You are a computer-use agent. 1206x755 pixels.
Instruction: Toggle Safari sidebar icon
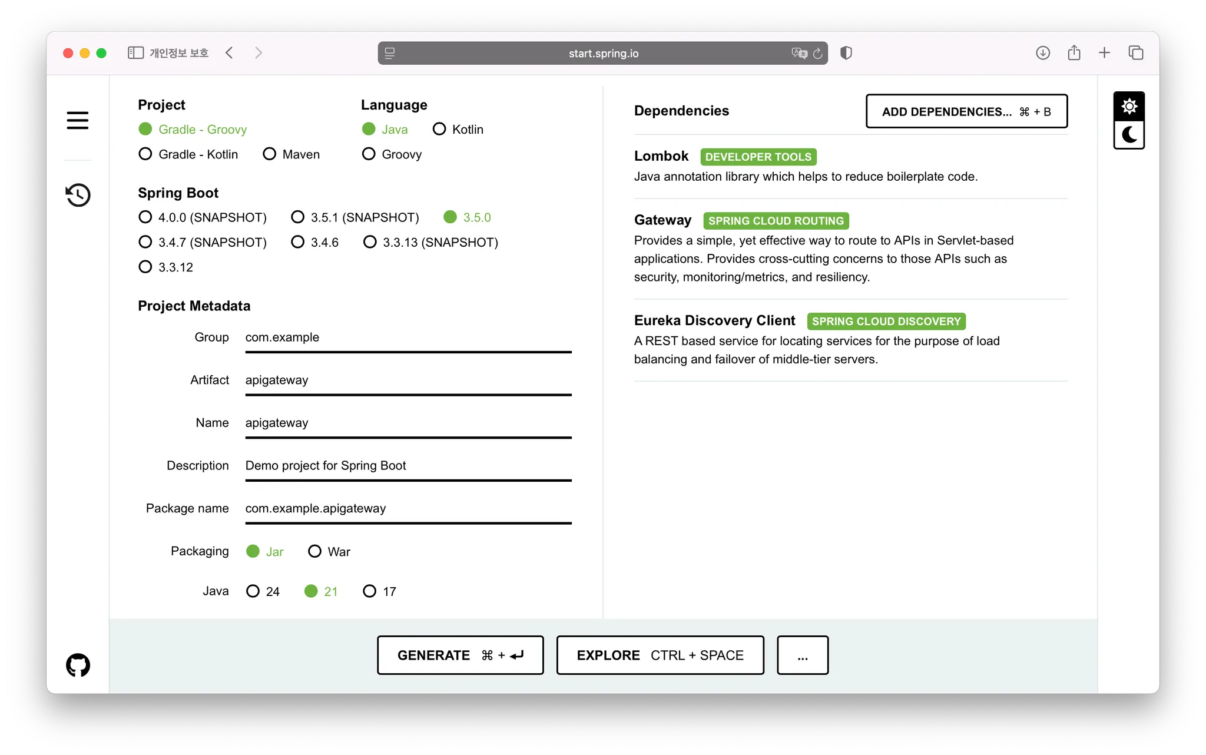pyautogui.click(x=135, y=53)
